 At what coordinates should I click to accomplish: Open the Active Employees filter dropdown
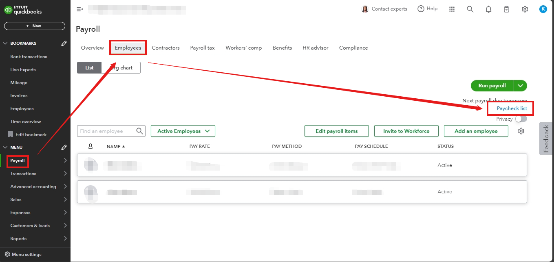pos(183,131)
